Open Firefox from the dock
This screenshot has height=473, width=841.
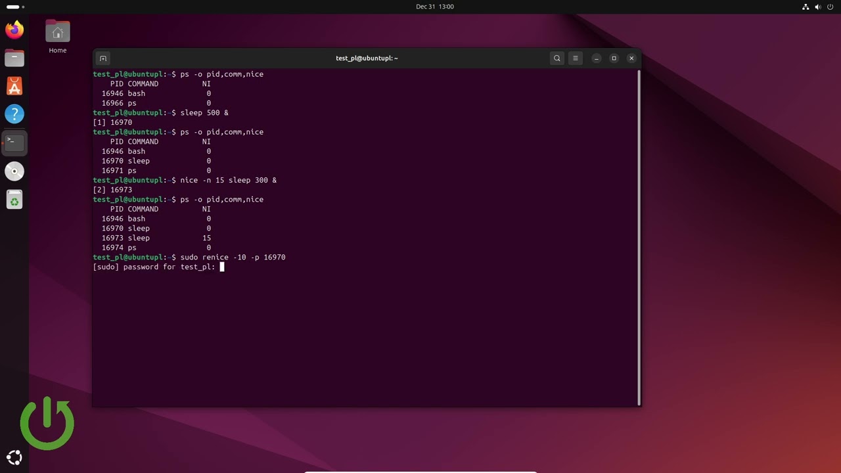click(14, 30)
